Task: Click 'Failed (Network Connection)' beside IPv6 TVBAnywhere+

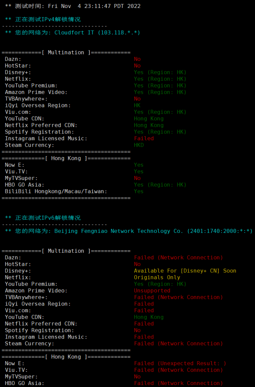Action: tap(178, 297)
